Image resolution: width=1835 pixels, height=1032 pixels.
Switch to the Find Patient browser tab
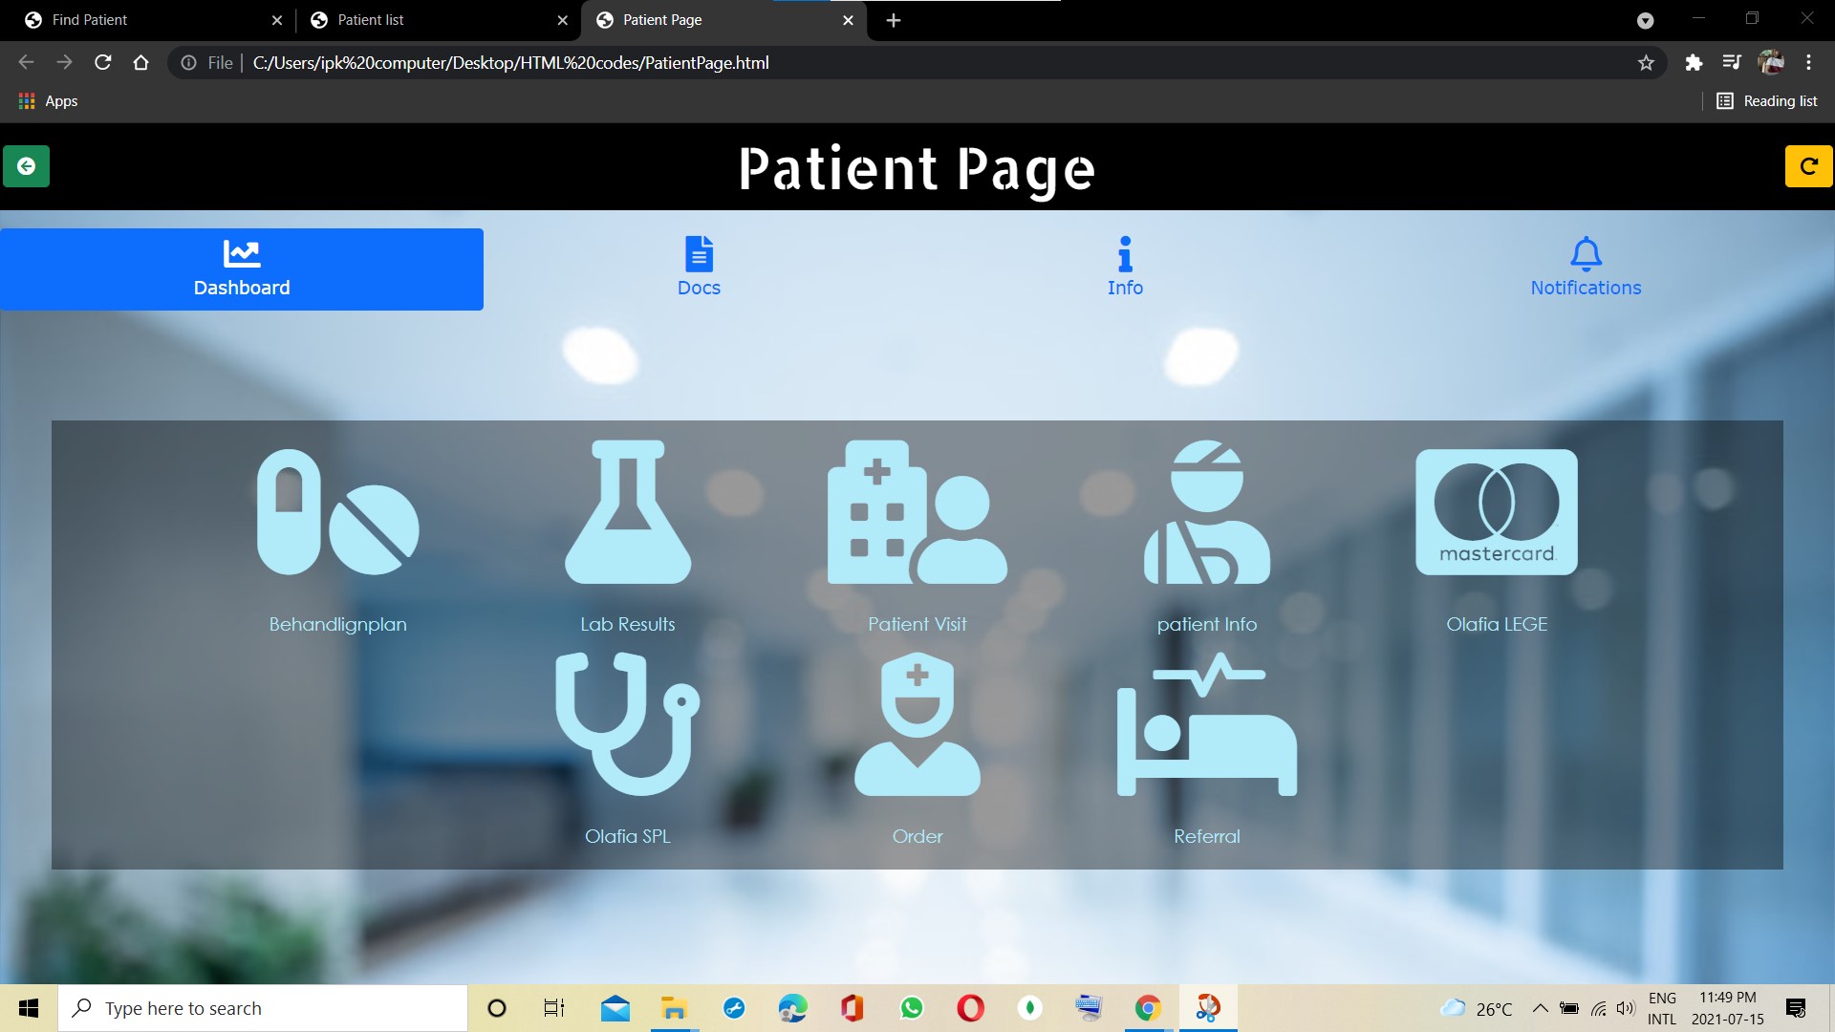143,20
